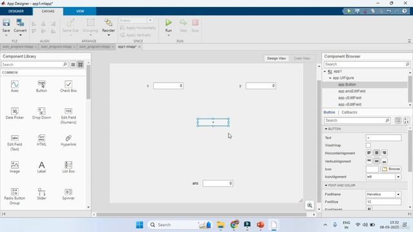Group inspector properties by category
Screen dimensions: 413x232
(x=398, y=121)
